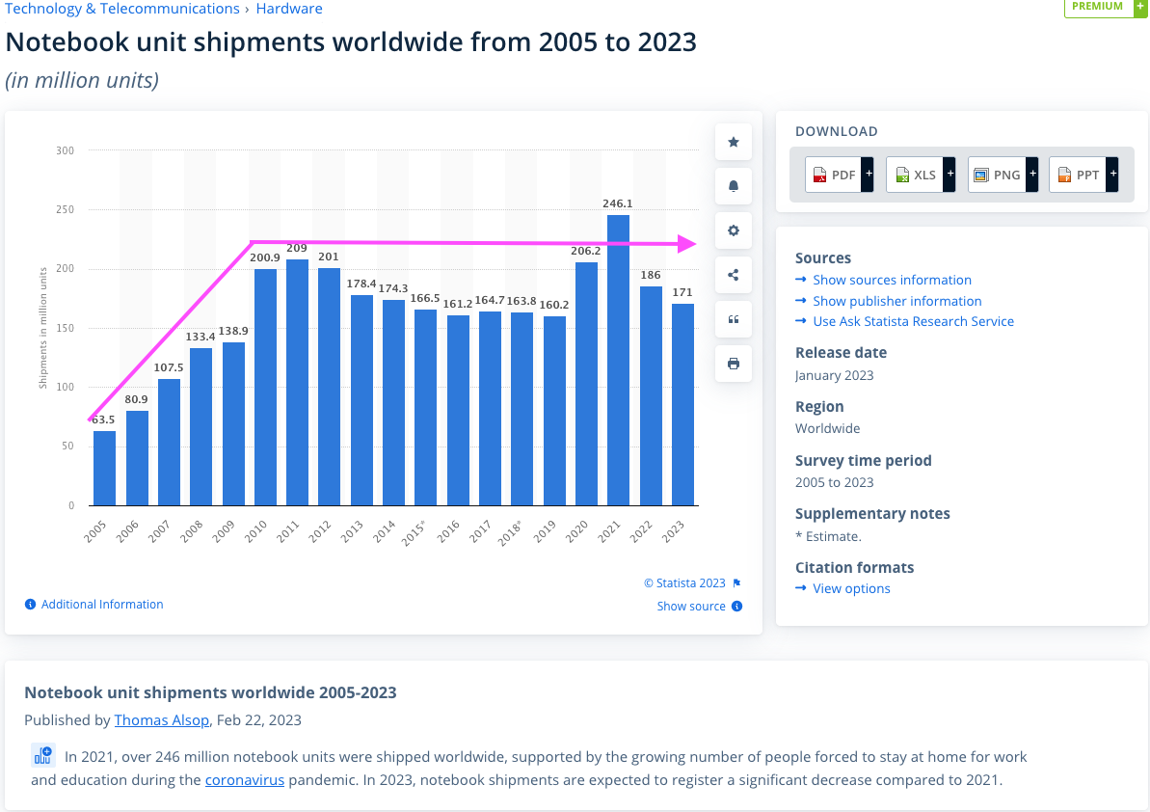The image size is (1150, 812).
Task: Click the 'January 2023' release date text
Action: point(834,375)
